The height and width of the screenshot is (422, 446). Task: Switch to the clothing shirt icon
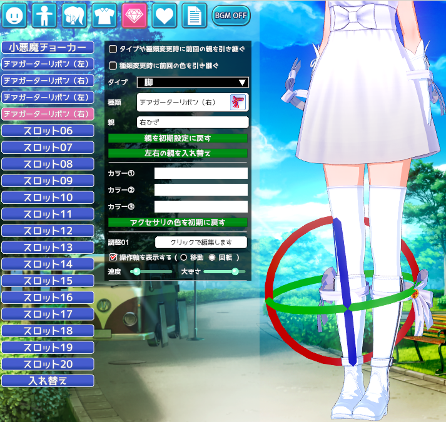click(104, 14)
